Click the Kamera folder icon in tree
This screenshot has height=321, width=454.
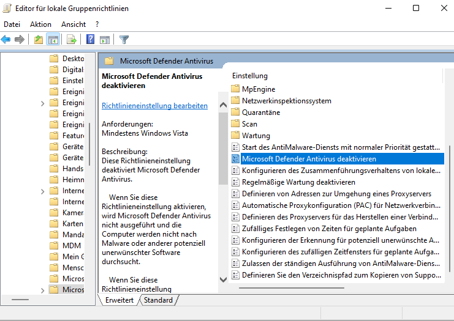pyautogui.click(x=54, y=213)
